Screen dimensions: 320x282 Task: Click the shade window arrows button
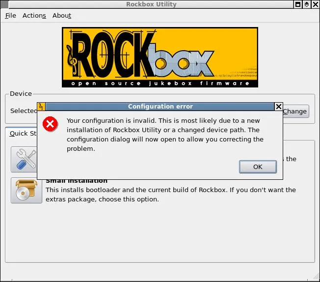pyautogui.click(x=307, y=4)
